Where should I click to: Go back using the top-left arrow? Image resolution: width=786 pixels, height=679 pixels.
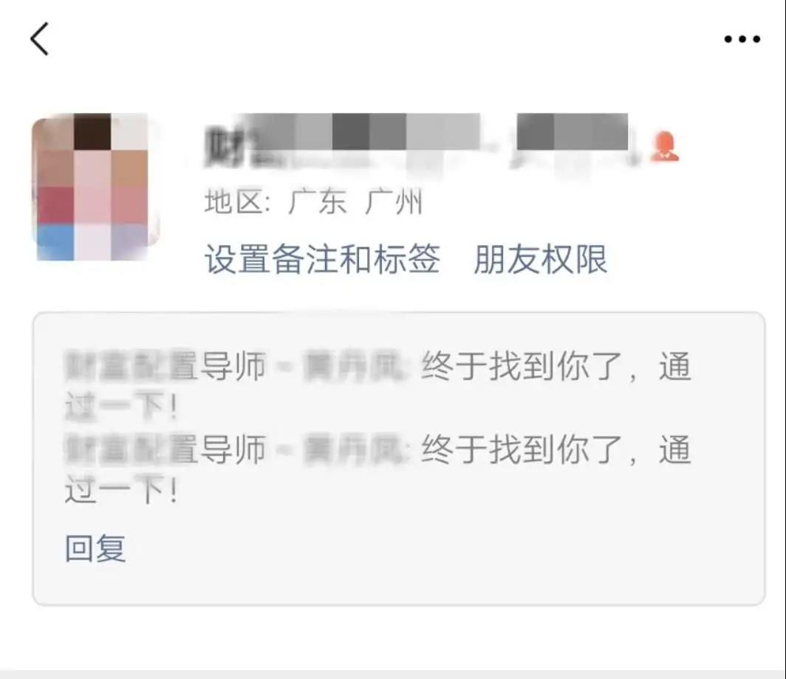coord(40,38)
